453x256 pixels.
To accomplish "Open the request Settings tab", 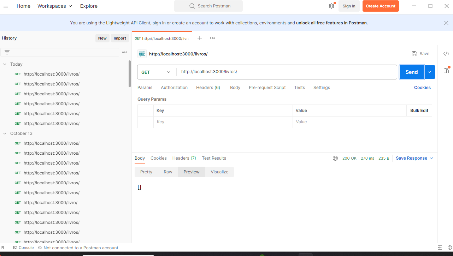I will pos(322,88).
